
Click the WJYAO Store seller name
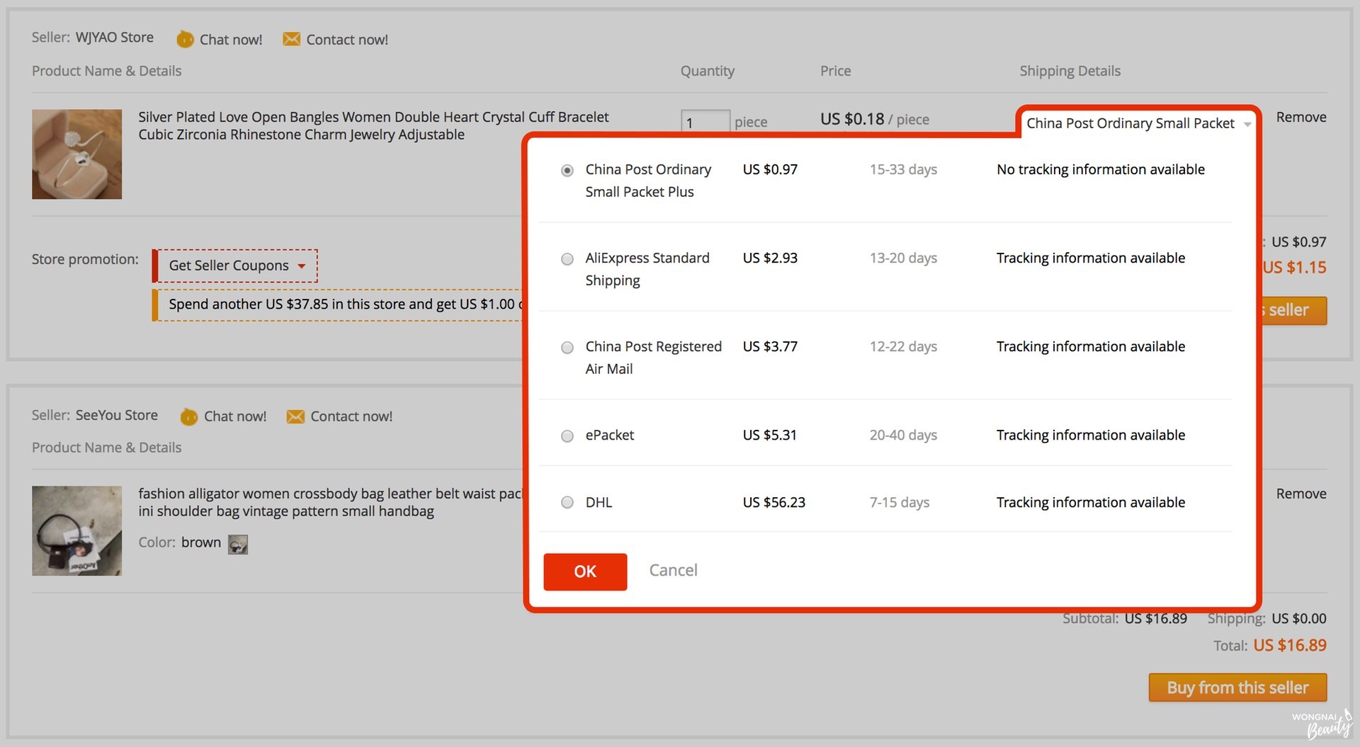(x=115, y=37)
